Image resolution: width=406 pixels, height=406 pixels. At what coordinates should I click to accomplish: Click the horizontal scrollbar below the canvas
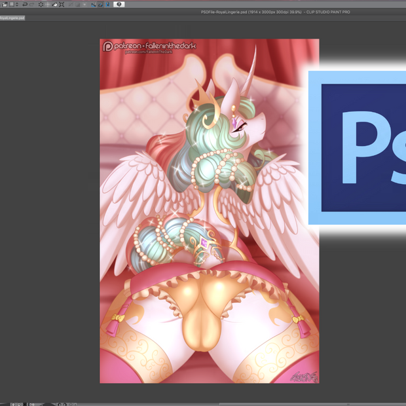tap(241, 405)
